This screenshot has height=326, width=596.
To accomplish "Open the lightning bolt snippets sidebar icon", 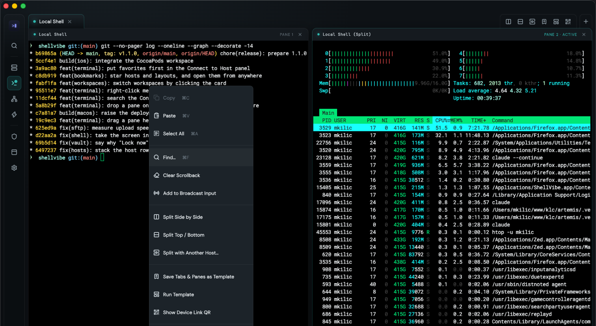I will [x=14, y=115].
